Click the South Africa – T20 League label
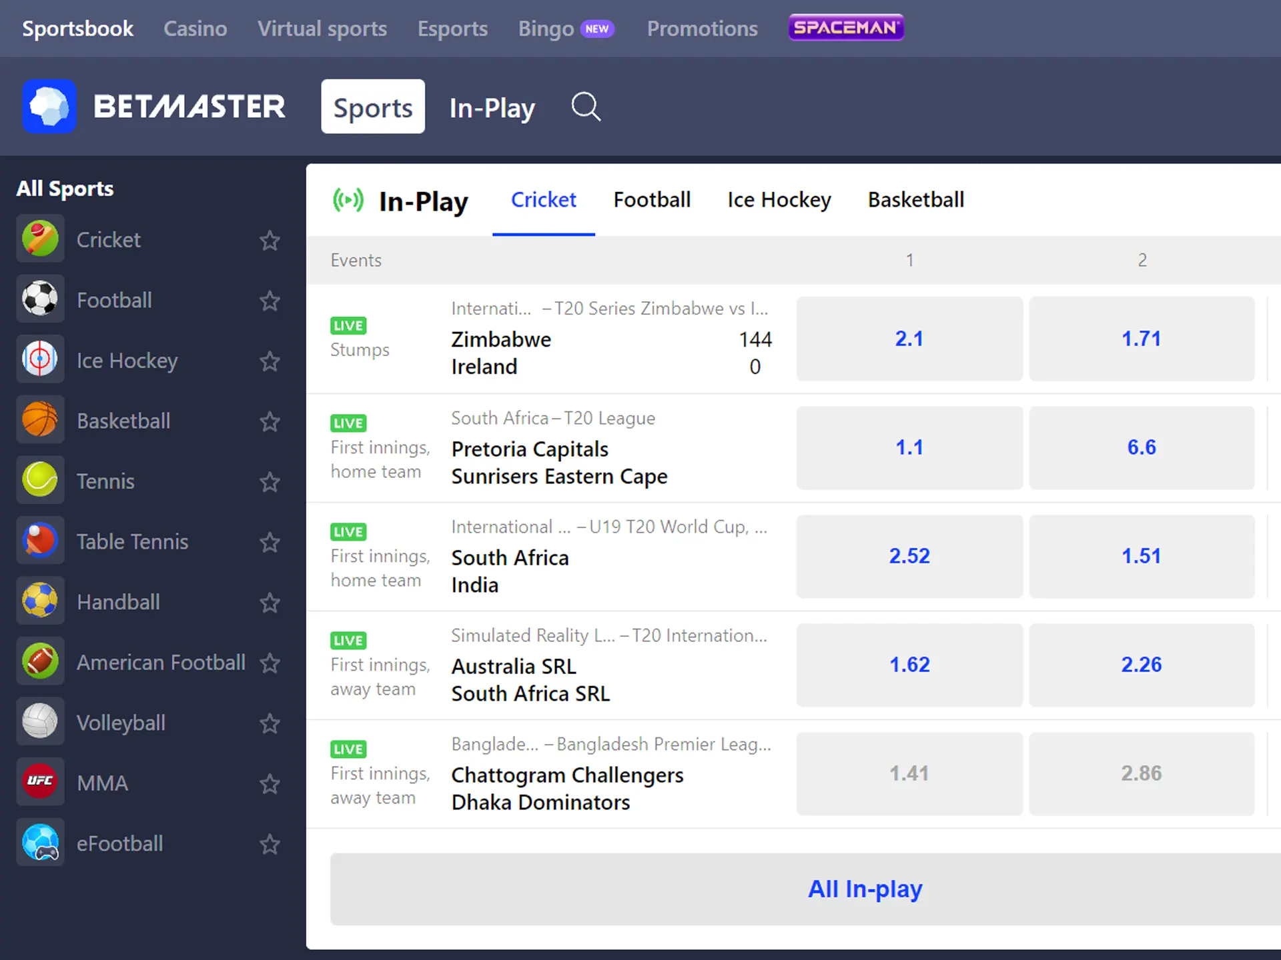This screenshot has width=1281, height=960. point(553,418)
